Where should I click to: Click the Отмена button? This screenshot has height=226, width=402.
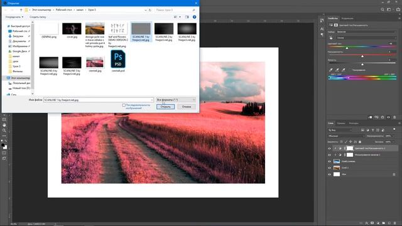(x=187, y=107)
